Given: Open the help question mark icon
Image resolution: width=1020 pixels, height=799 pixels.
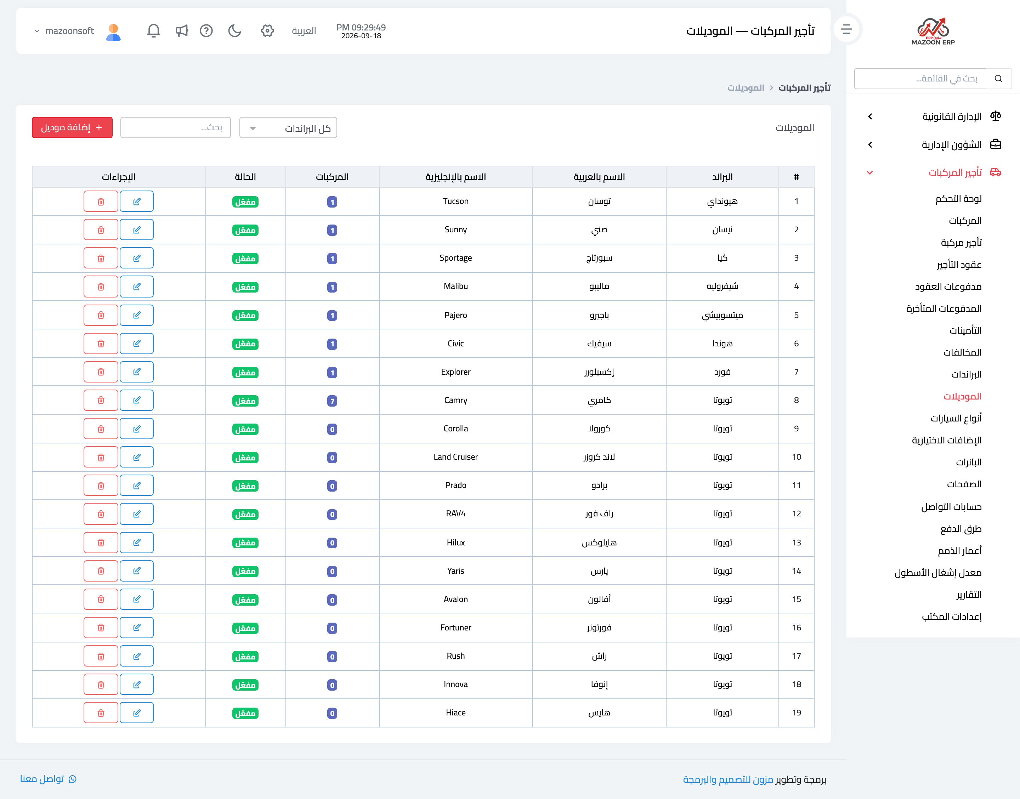Looking at the screenshot, I should 206,31.
